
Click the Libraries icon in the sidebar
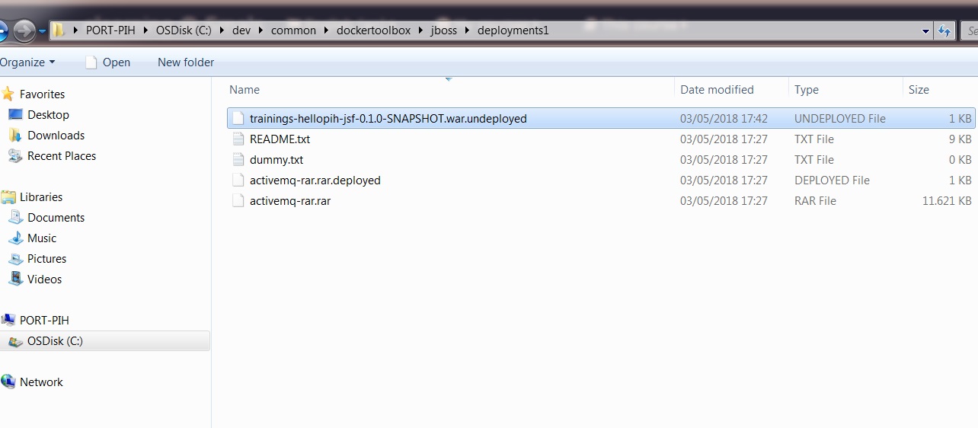coord(8,196)
